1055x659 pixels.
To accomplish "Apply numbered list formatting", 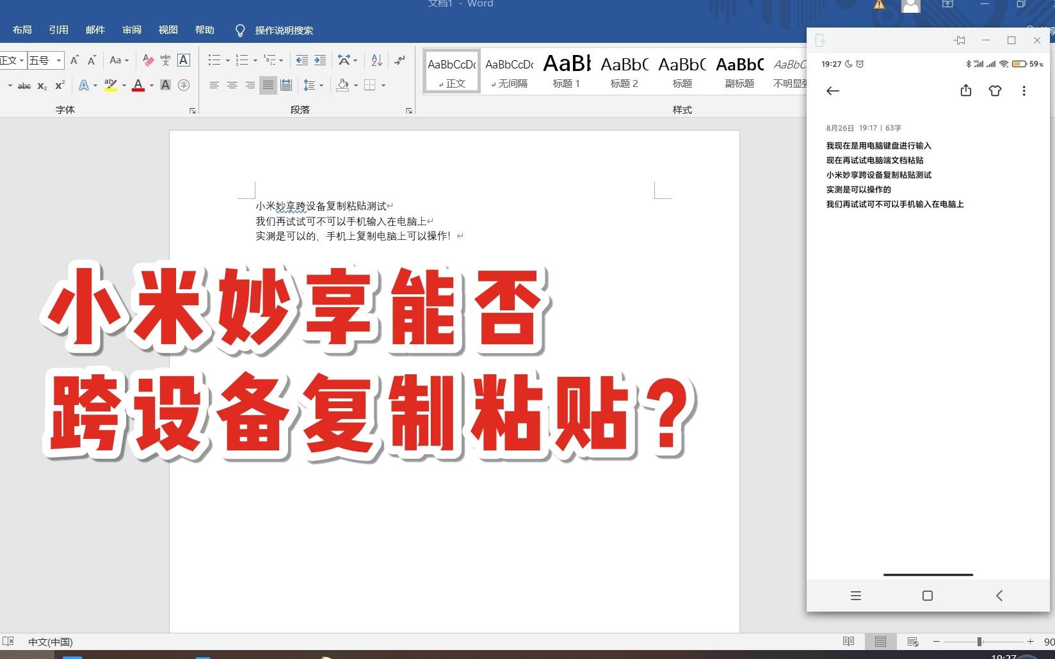I will pyautogui.click(x=241, y=60).
